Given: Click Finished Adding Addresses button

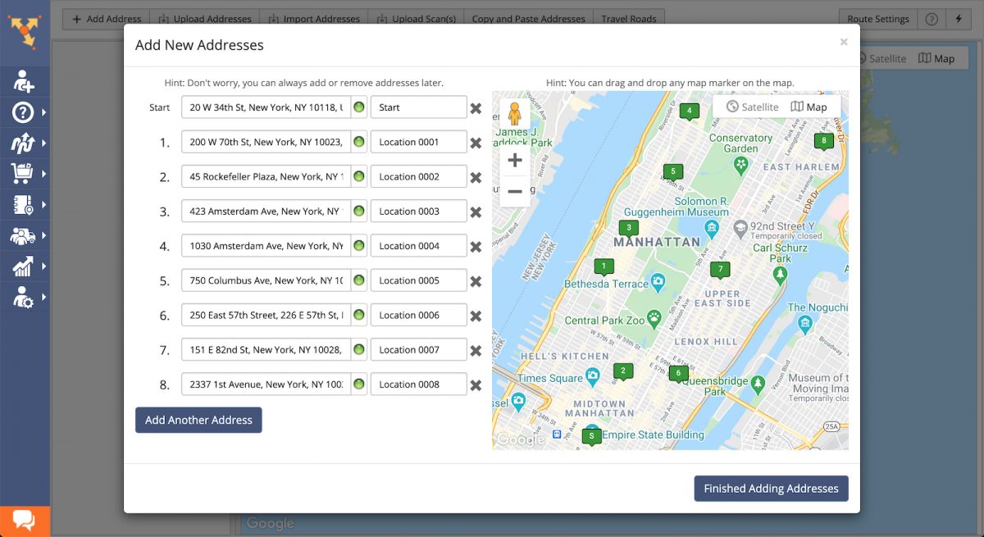Looking at the screenshot, I should coord(771,489).
